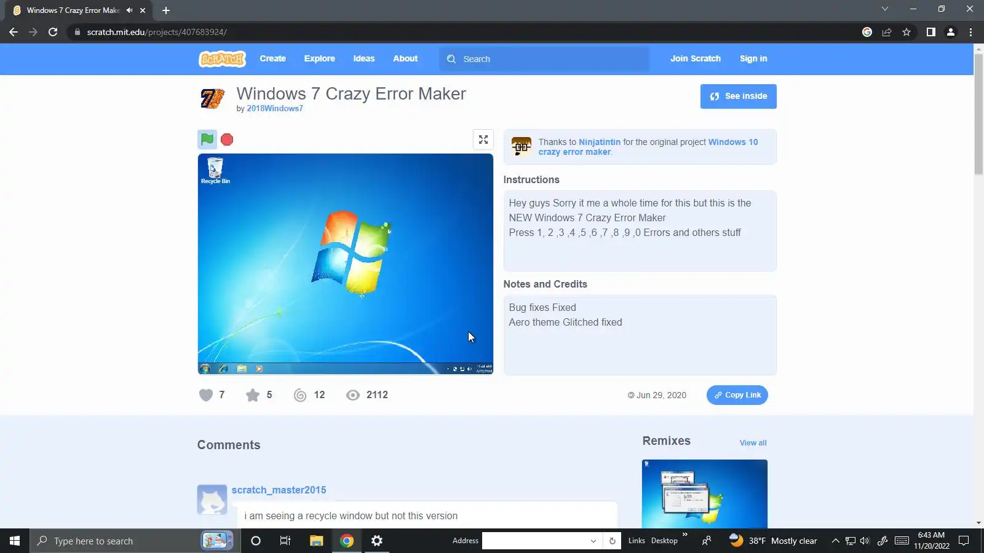The height and width of the screenshot is (553, 984).
Task: Go forward in browser history
Action: coord(33,32)
